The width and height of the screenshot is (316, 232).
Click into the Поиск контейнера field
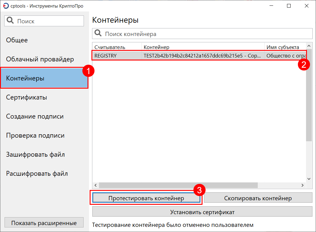pyautogui.click(x=205, y=34)
